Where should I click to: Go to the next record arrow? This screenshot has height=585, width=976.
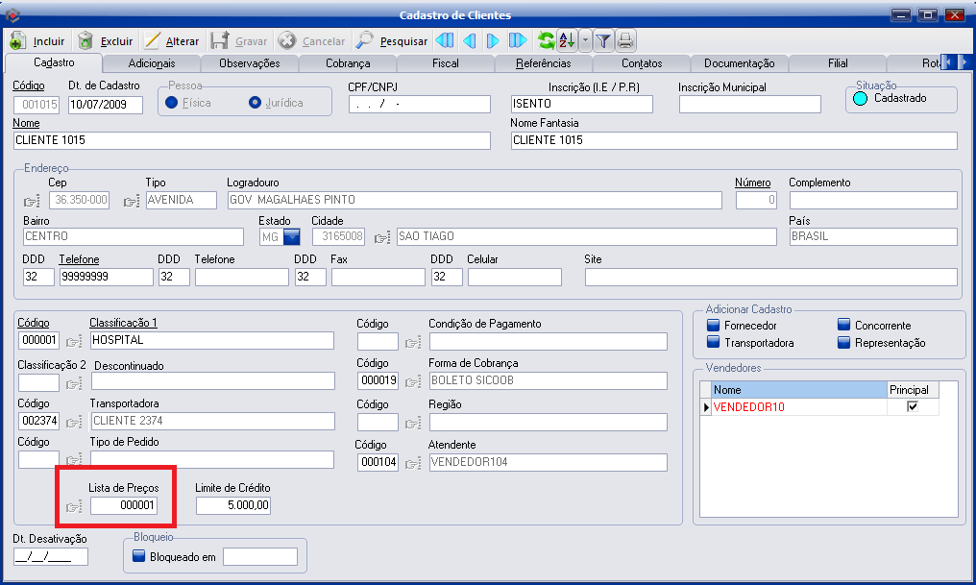tap(493, 40)
